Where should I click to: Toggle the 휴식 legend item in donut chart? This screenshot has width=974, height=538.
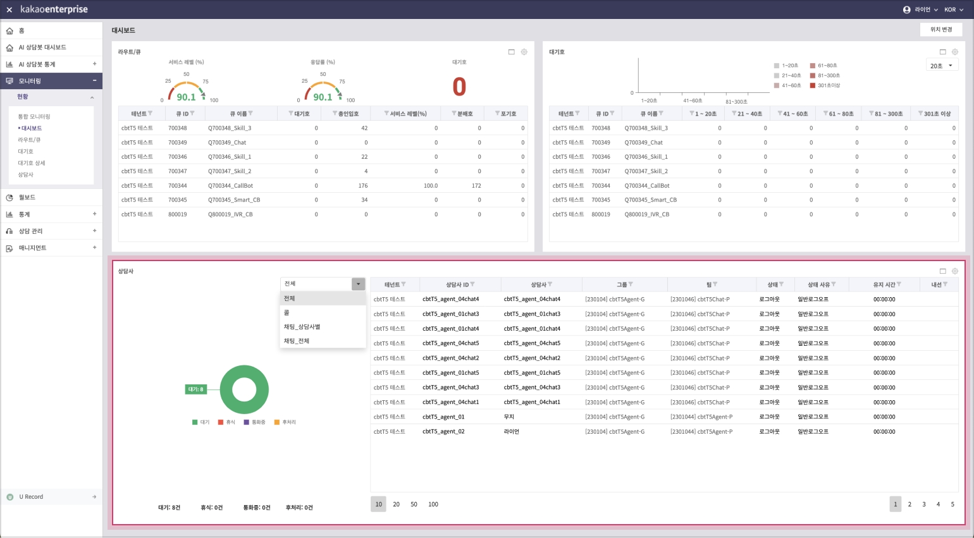coord(226,422)
